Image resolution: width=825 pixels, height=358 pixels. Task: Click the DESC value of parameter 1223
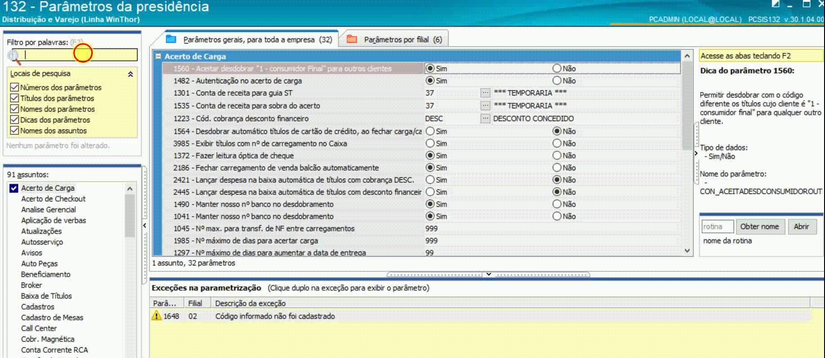pyautogui.click(x=434, y=118)
